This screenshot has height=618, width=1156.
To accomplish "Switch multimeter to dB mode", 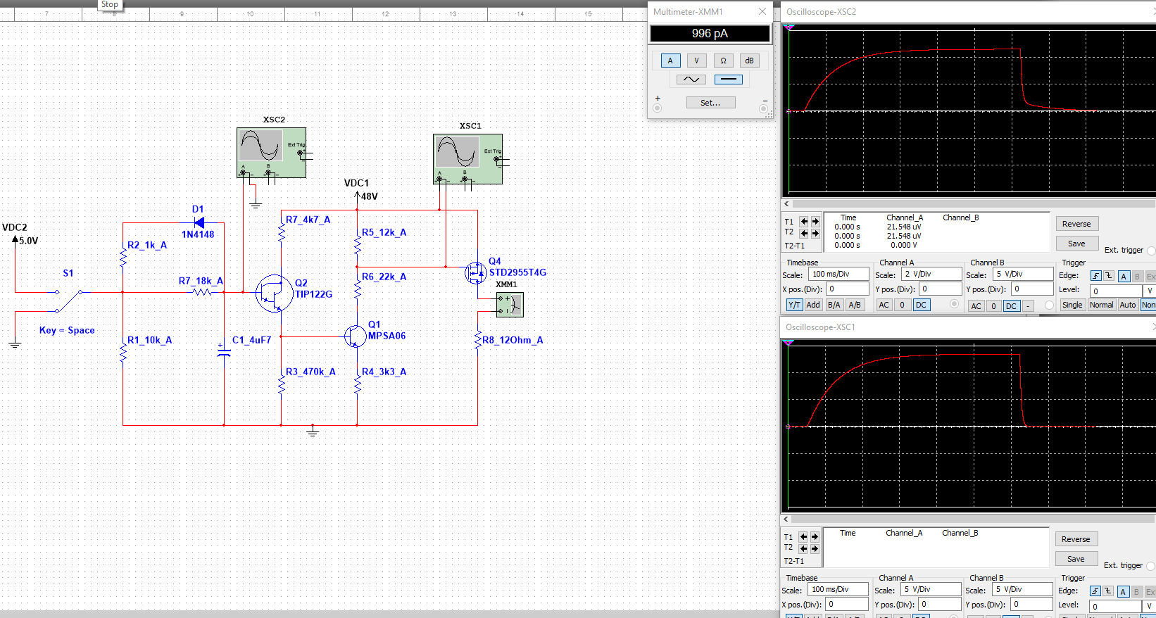I will tap(749, 61).
